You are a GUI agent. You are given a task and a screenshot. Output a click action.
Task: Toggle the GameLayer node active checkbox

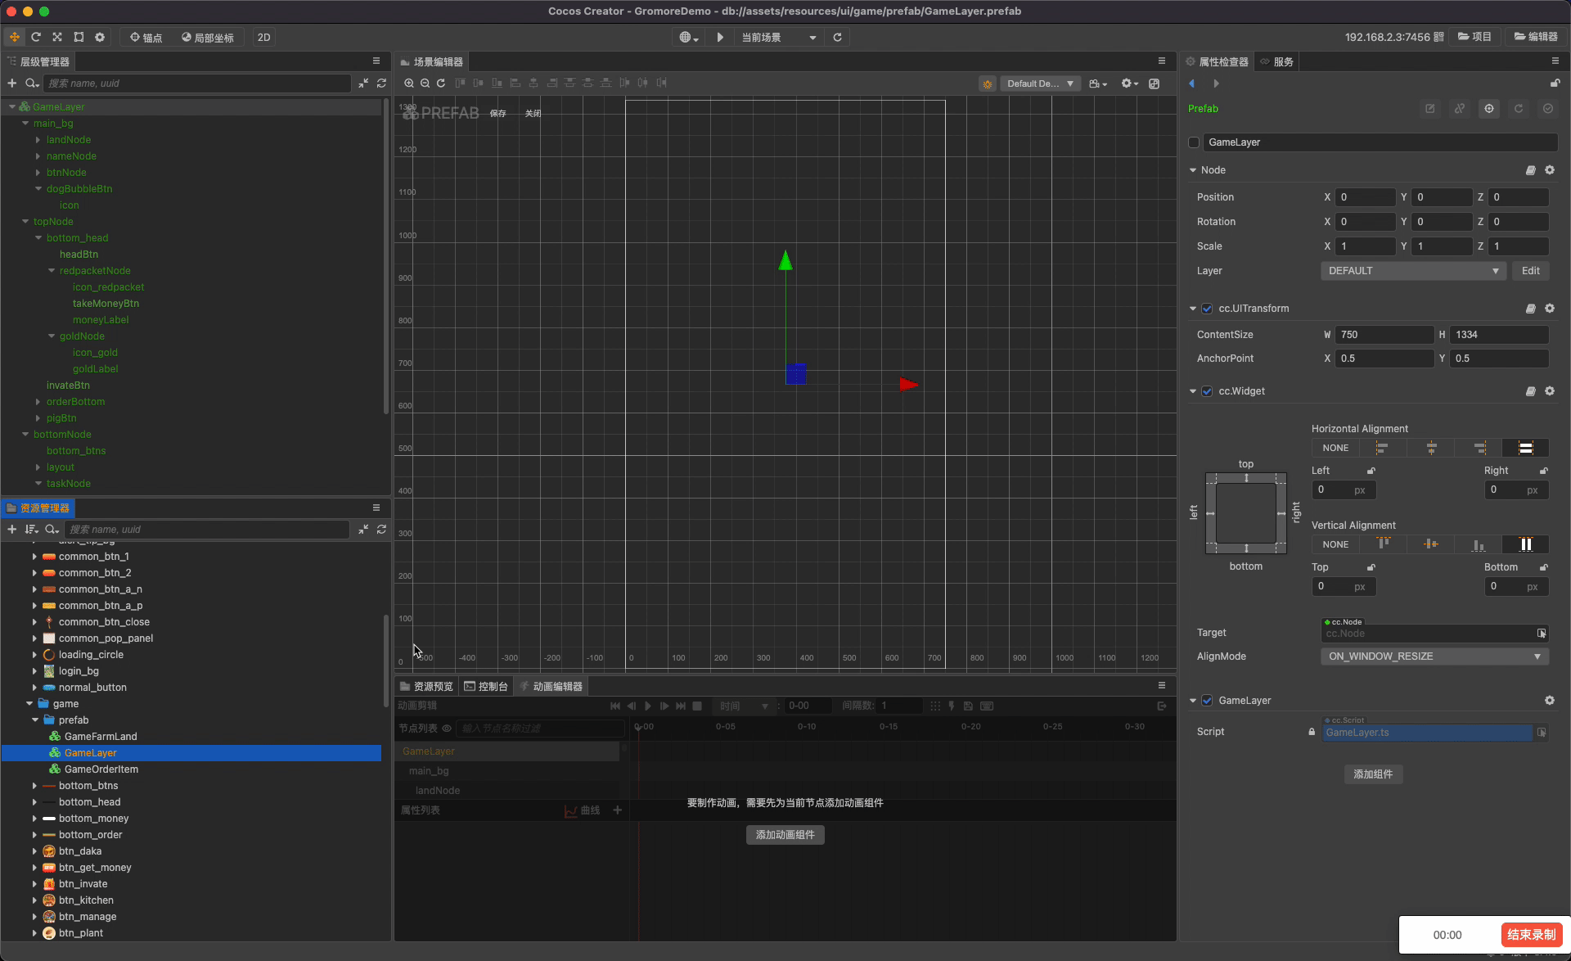[1194, 142]
